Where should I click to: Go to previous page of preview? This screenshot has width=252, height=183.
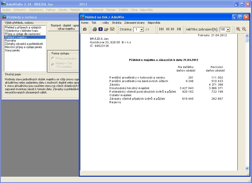pos(167,29)
